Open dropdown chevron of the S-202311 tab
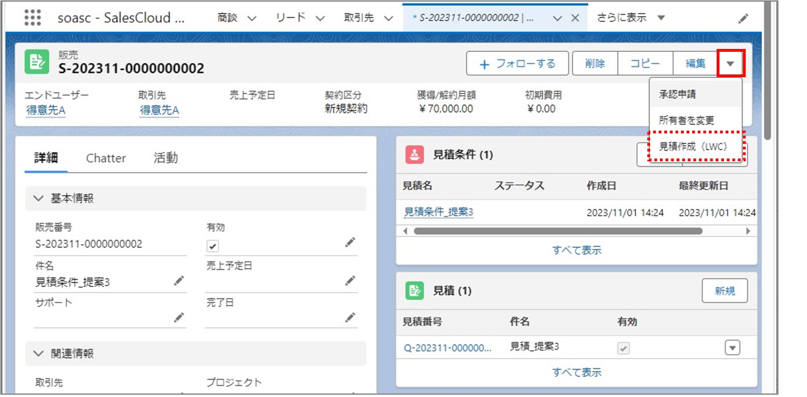This screenshot has height=397, width=807. (x=557, y=18)
